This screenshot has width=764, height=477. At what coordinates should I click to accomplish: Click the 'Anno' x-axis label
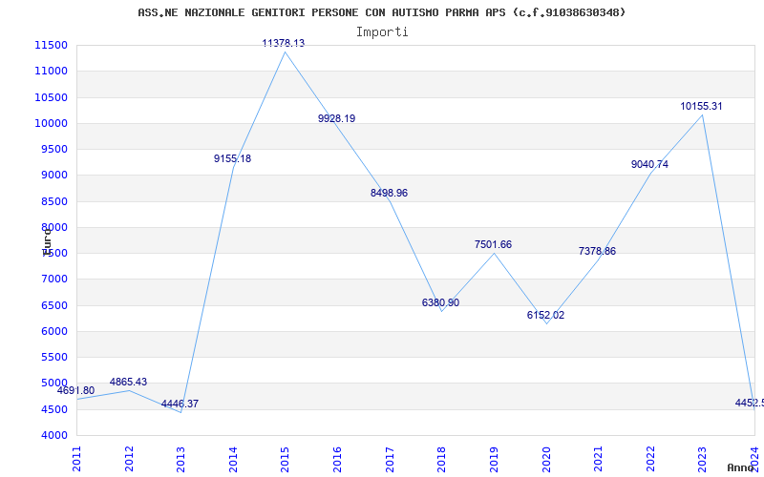click(x=741, y=467)
